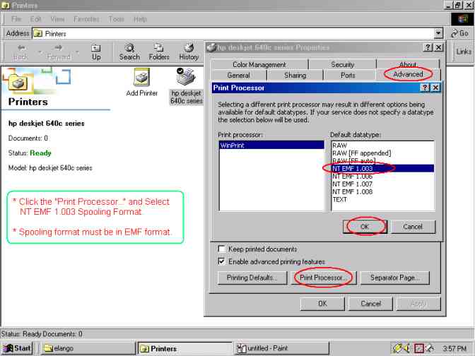Screen dimensions: 475x356
Task: Click OK in Print Processor dialog
Action: [x=366, y=227]
